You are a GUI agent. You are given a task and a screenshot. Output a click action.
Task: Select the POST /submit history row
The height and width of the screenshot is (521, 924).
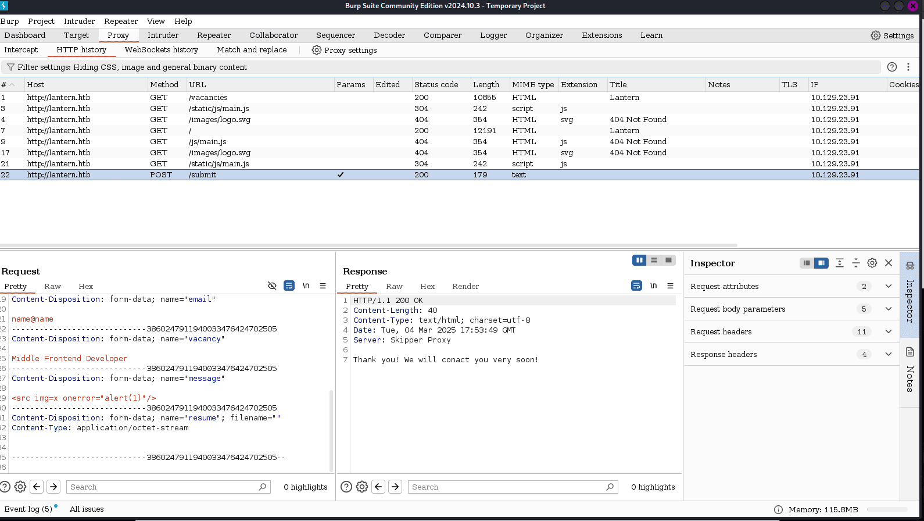459,174
